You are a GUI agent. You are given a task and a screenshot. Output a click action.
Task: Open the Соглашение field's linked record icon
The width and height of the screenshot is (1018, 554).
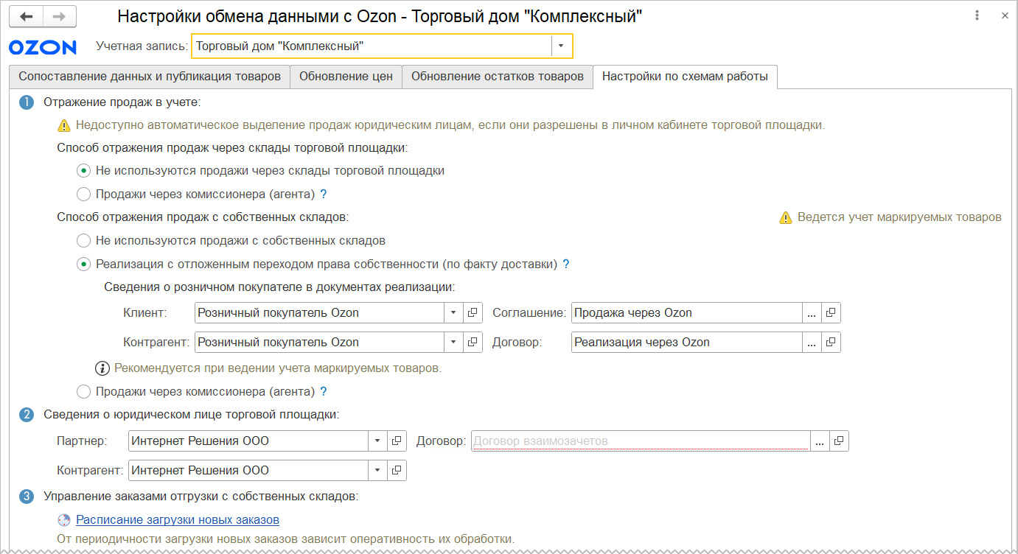click(831, 312)
